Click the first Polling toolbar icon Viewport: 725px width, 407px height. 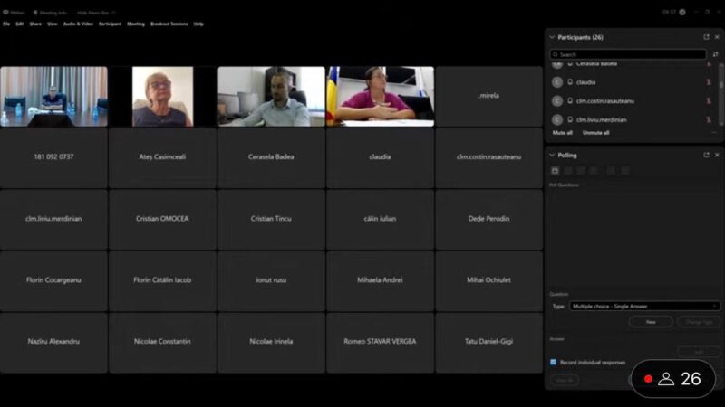click(555, 170)
